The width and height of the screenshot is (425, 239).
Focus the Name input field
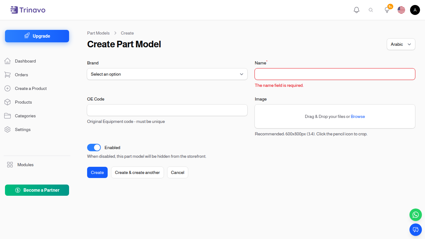pyautogui.click(x=335, y=74)
